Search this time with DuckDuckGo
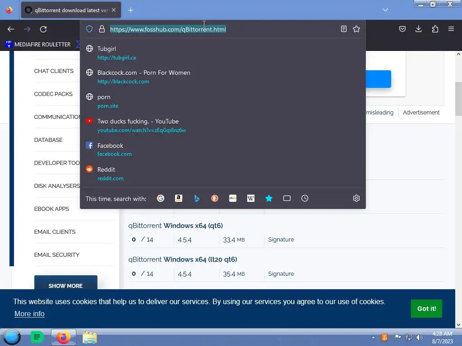This screenshot has height=346, width=462. 215,198
